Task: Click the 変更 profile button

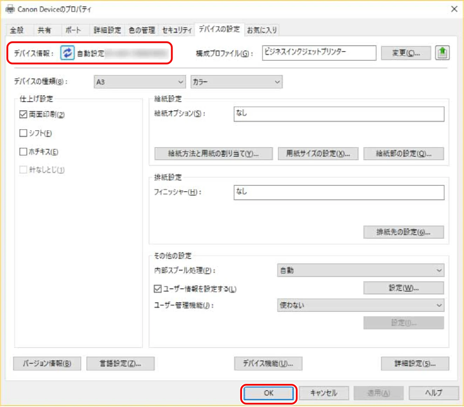Action: coord(406,53)
